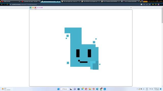Open Chrome from the taskbar
Image resolution: width=163 pixels, height=91 pixels.
(101, 89)
